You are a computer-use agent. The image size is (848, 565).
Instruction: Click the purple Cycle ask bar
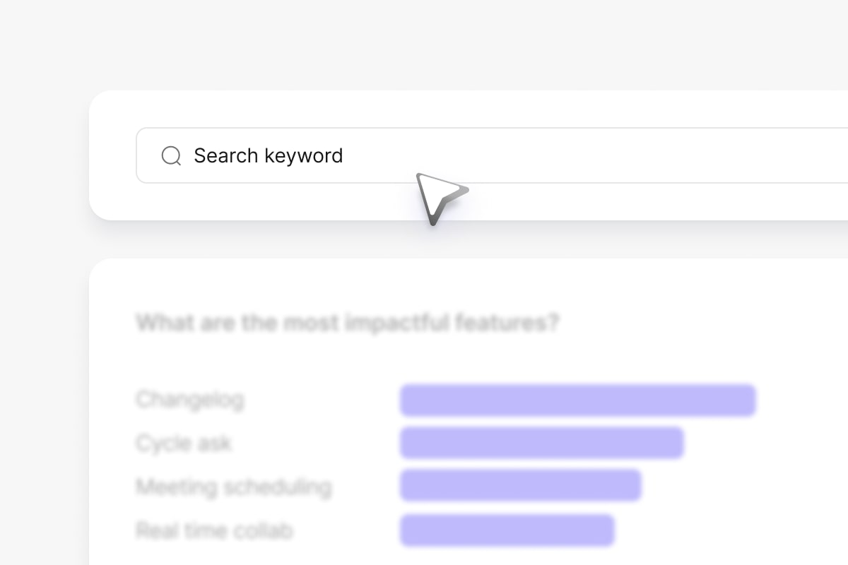(541, 444)
